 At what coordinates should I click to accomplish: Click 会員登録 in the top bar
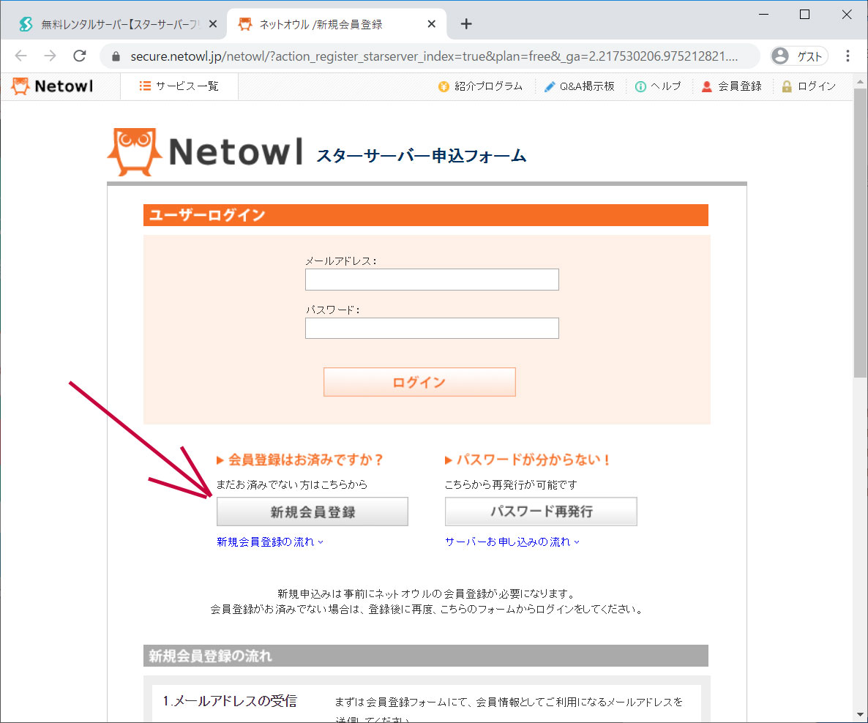731,86
